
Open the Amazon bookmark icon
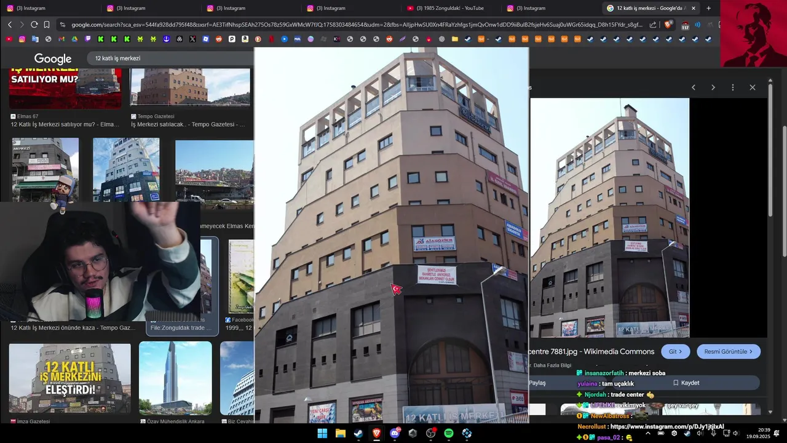coord(245,39)
